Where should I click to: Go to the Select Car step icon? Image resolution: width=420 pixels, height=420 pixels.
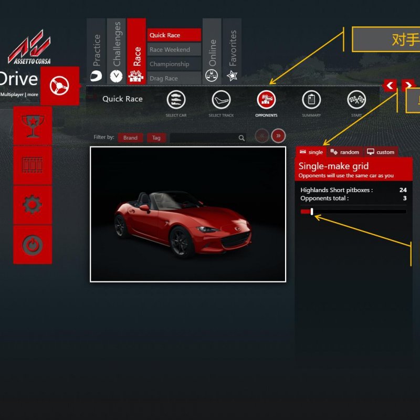[176, 100]
